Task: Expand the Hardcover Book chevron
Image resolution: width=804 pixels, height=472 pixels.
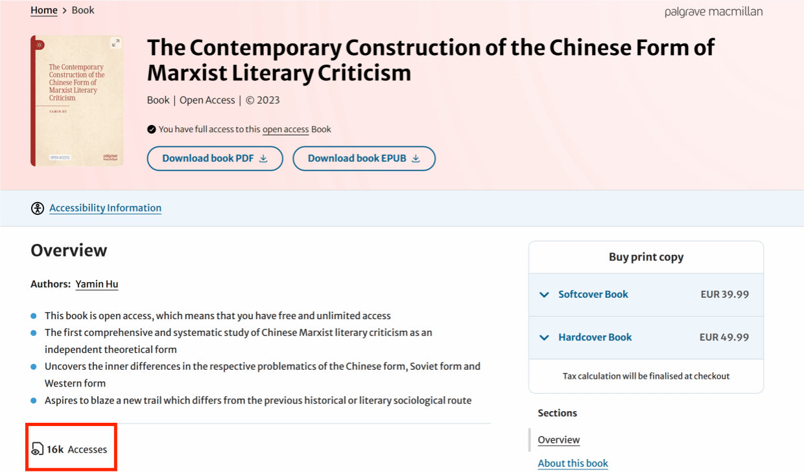Action: coord(544,337)
